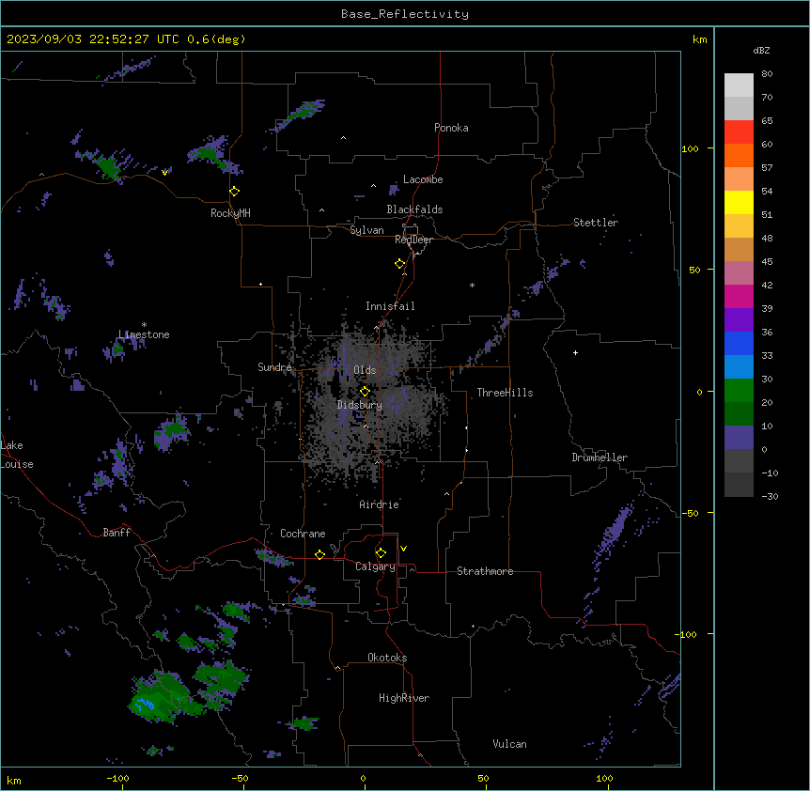Click the Vulcan label
Screen dimensions: 810x791
pyautogui.click(x=510, y=744)
